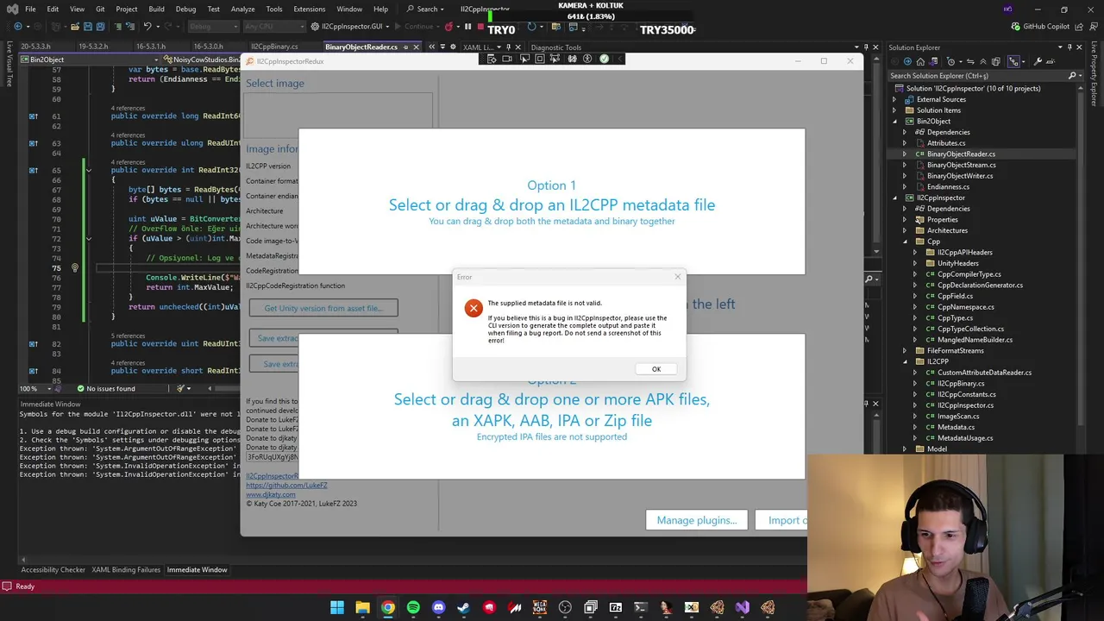Screen dimensions: 1104x621
Task: Select ImageScan.cs in Solution Explorer
Action: [x=957, y=416]
